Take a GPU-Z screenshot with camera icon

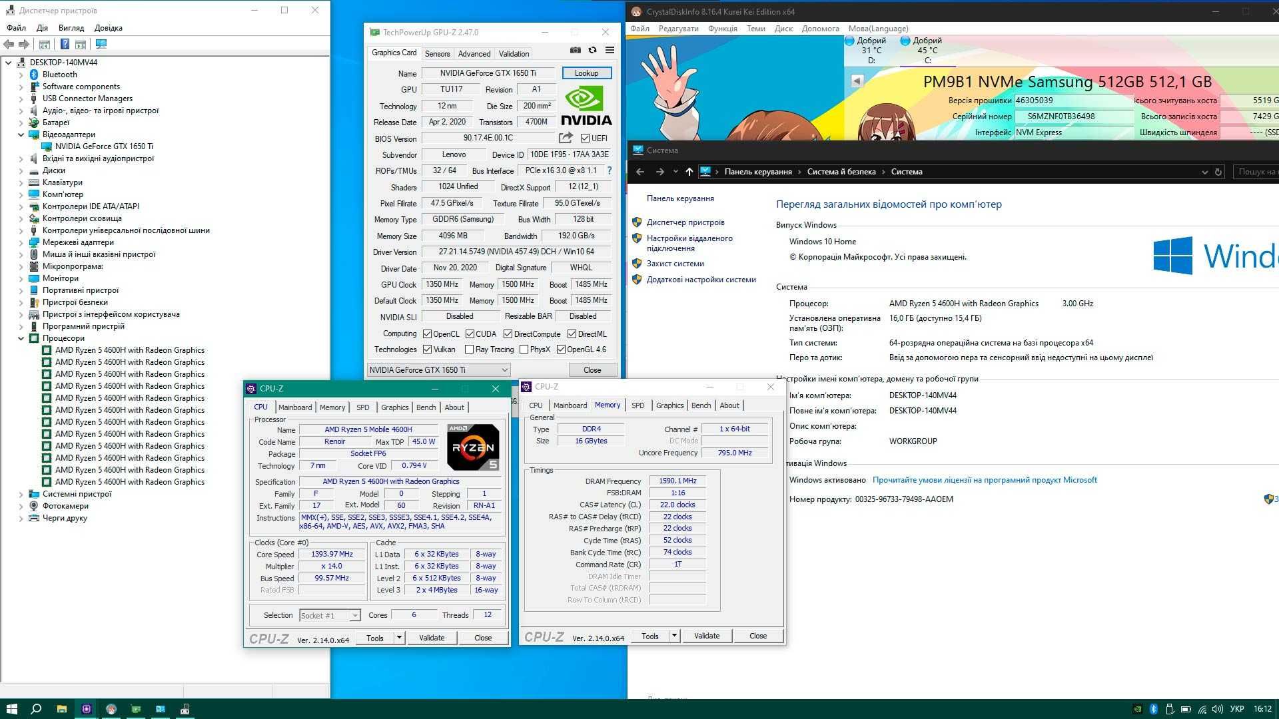pos(576,51)
